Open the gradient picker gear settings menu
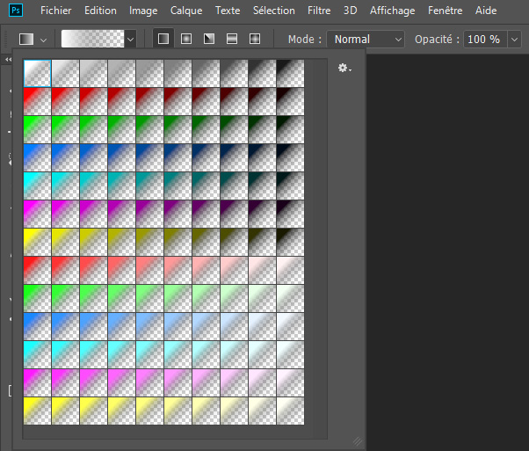Image resolution: width=529 pixels, height=451 pixels. 344,68
